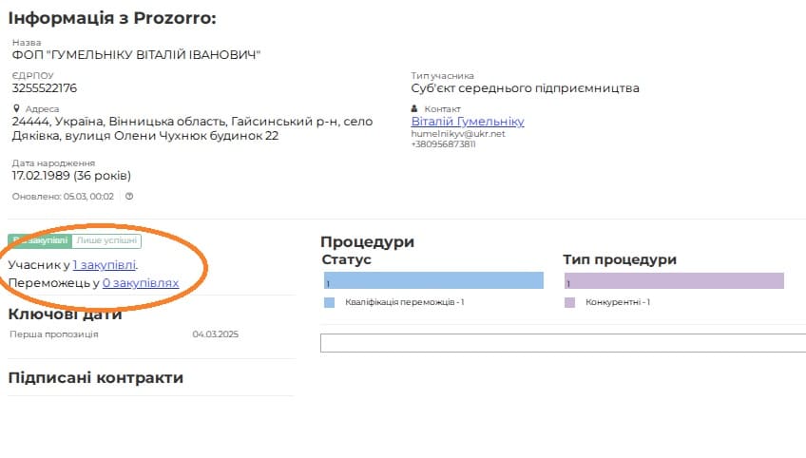Click the phone number +380956873811

pos(444,144)
